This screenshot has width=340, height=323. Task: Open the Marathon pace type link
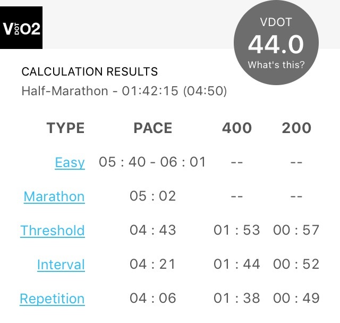(x=54, y=196)
